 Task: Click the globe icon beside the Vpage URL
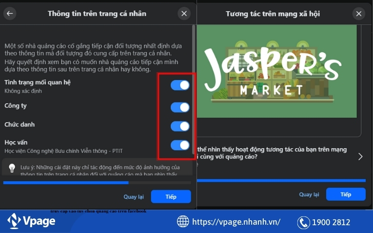(183, 222)
